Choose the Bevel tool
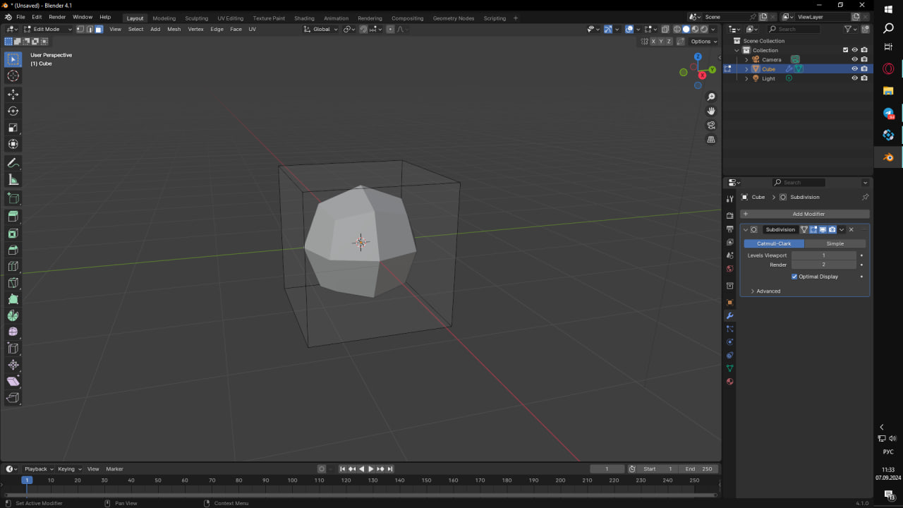Image resolution: width=903 pixels, height=508 pixels. click(13, 250)
